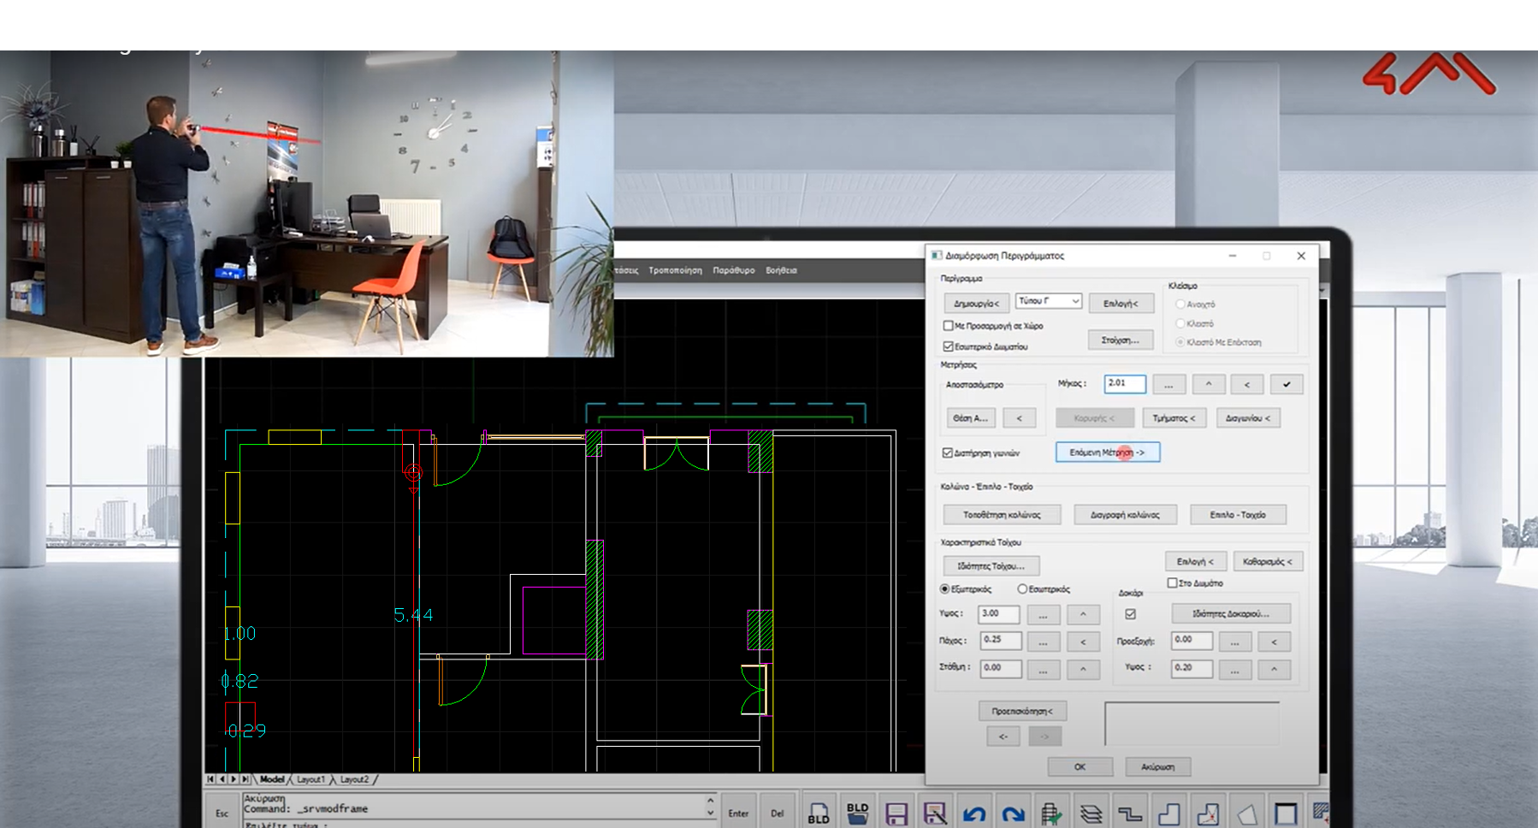Click the 'Τοποθέτηση κολώνας' button
Screen dimensions: 1538x828
[1002, 515]
